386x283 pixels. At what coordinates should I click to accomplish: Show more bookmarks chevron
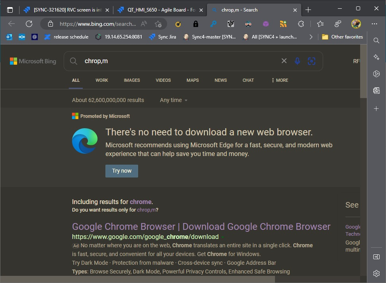click(x=311, y=37)
